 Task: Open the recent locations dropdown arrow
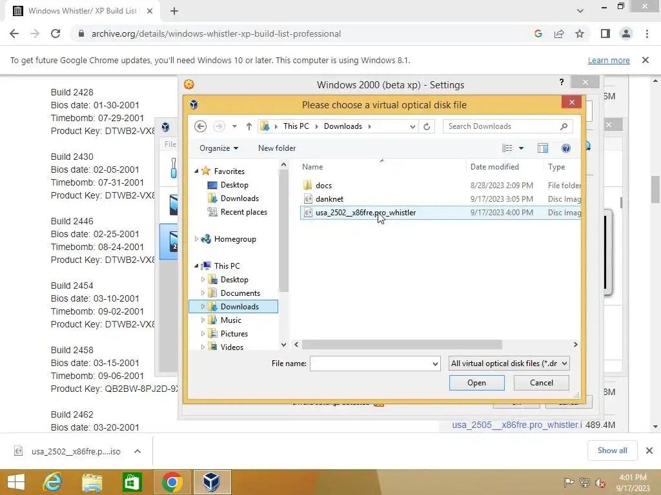[234, 126]
